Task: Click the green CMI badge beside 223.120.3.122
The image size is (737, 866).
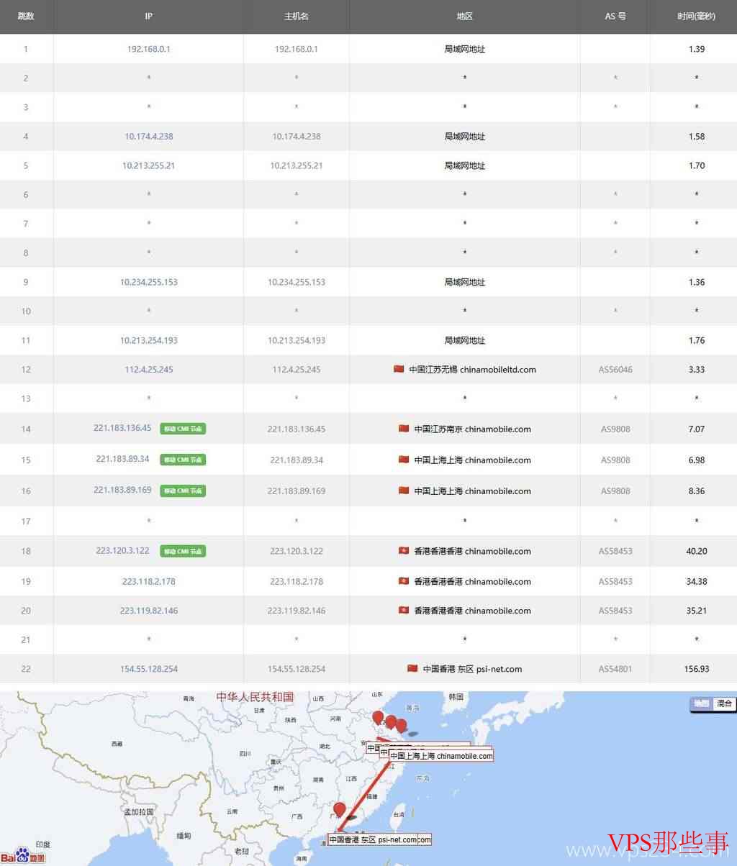Action: point(183,551)
